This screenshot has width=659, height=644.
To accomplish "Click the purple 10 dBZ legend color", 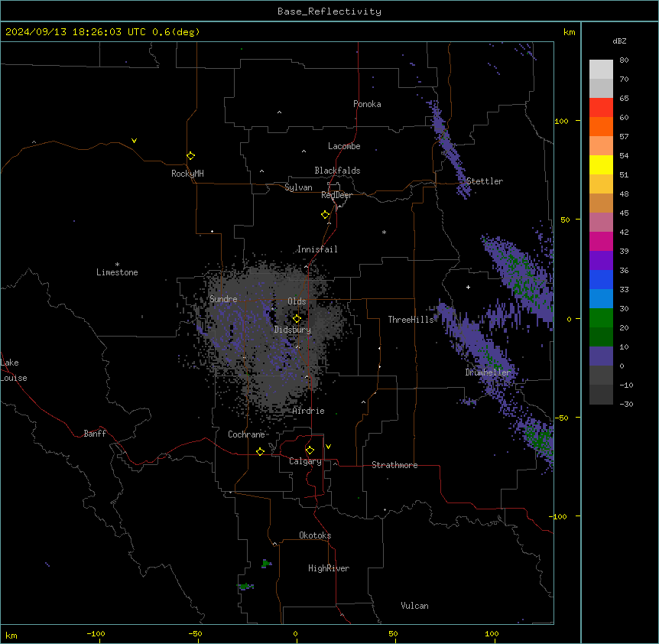I will coord(601,356).
